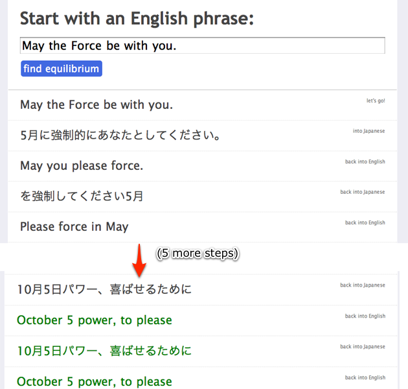The height and width of the screenshot is (389, 408).
Task: Click the Japanese line starting with 5月に強制的に
Action: point(121,136)
